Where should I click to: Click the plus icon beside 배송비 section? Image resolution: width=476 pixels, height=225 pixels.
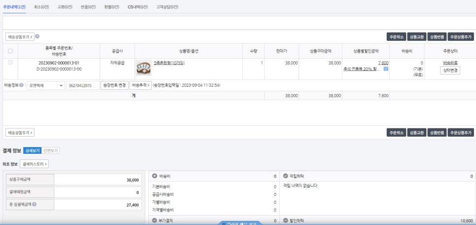coord(155,176)
